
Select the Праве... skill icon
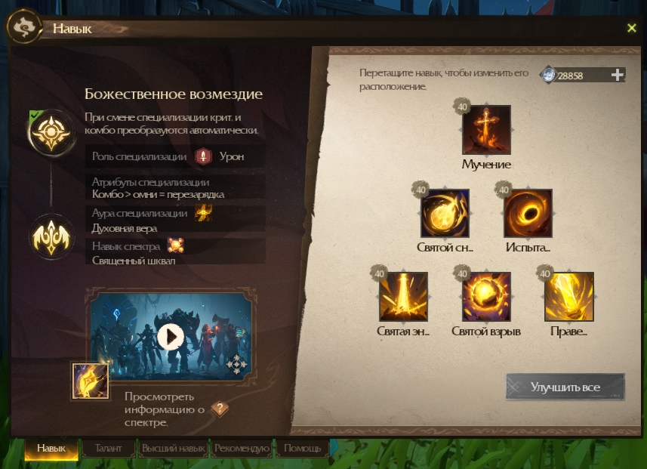[569, 296]
